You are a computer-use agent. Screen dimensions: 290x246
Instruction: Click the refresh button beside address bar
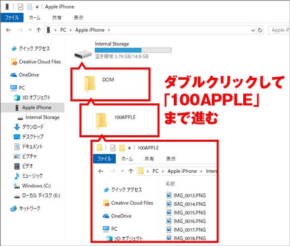[260, 30]
